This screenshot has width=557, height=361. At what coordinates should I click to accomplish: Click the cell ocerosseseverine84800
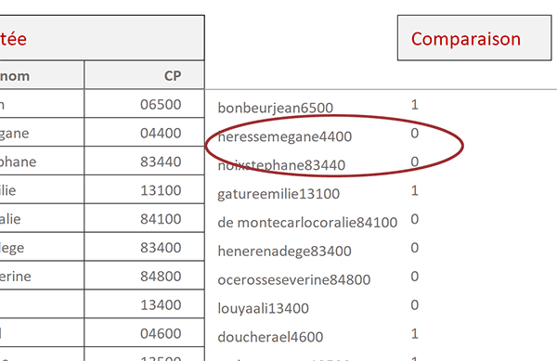(x=293, y=279)
